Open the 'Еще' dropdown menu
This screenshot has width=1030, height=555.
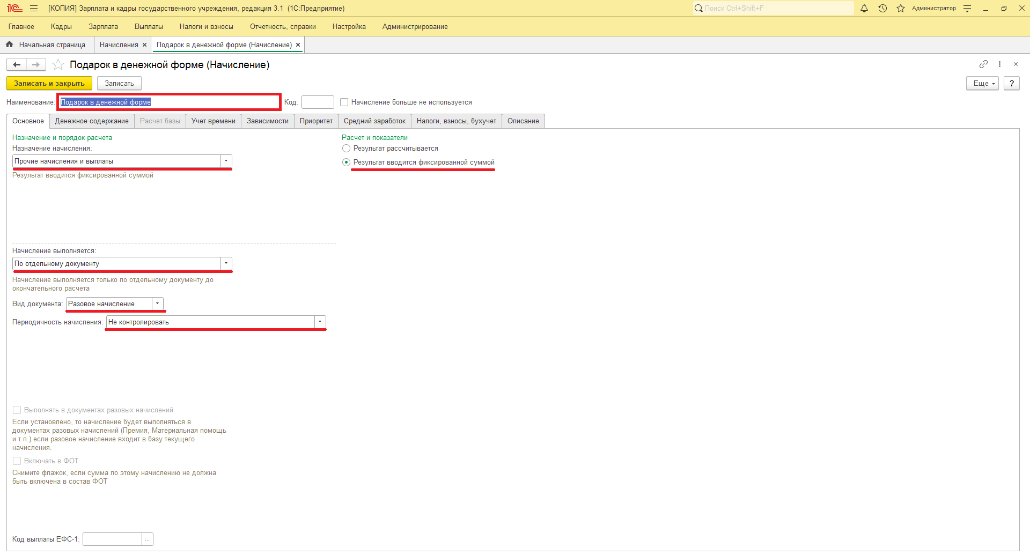click(982, 84)
